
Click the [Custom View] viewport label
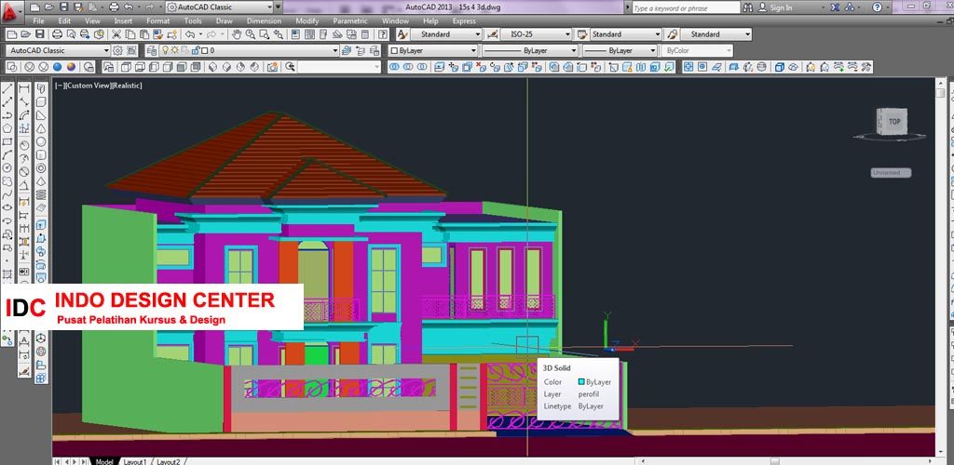88,86
